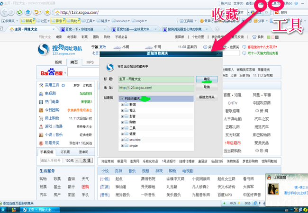Open a new tab with the plus button
The height and width of the screenshot is (213, 308).
coord(217,29)
